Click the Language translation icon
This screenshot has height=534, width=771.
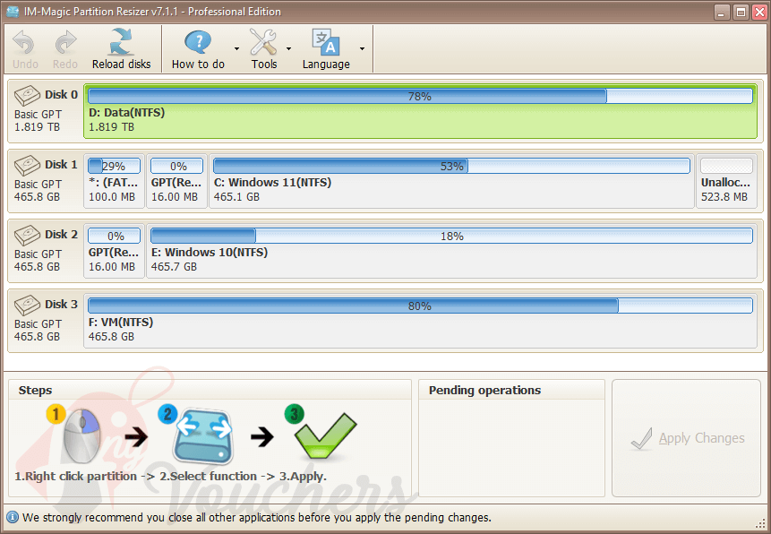[x=324, y=41]
